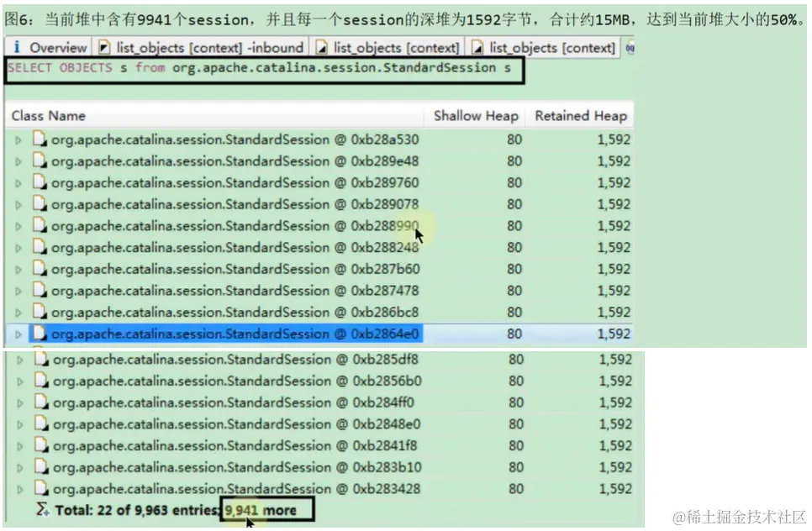Expand StandardSession @ 0xb289760 row
Image resolution: width=812 pixels, height=531 pixels.
point(18,183)
